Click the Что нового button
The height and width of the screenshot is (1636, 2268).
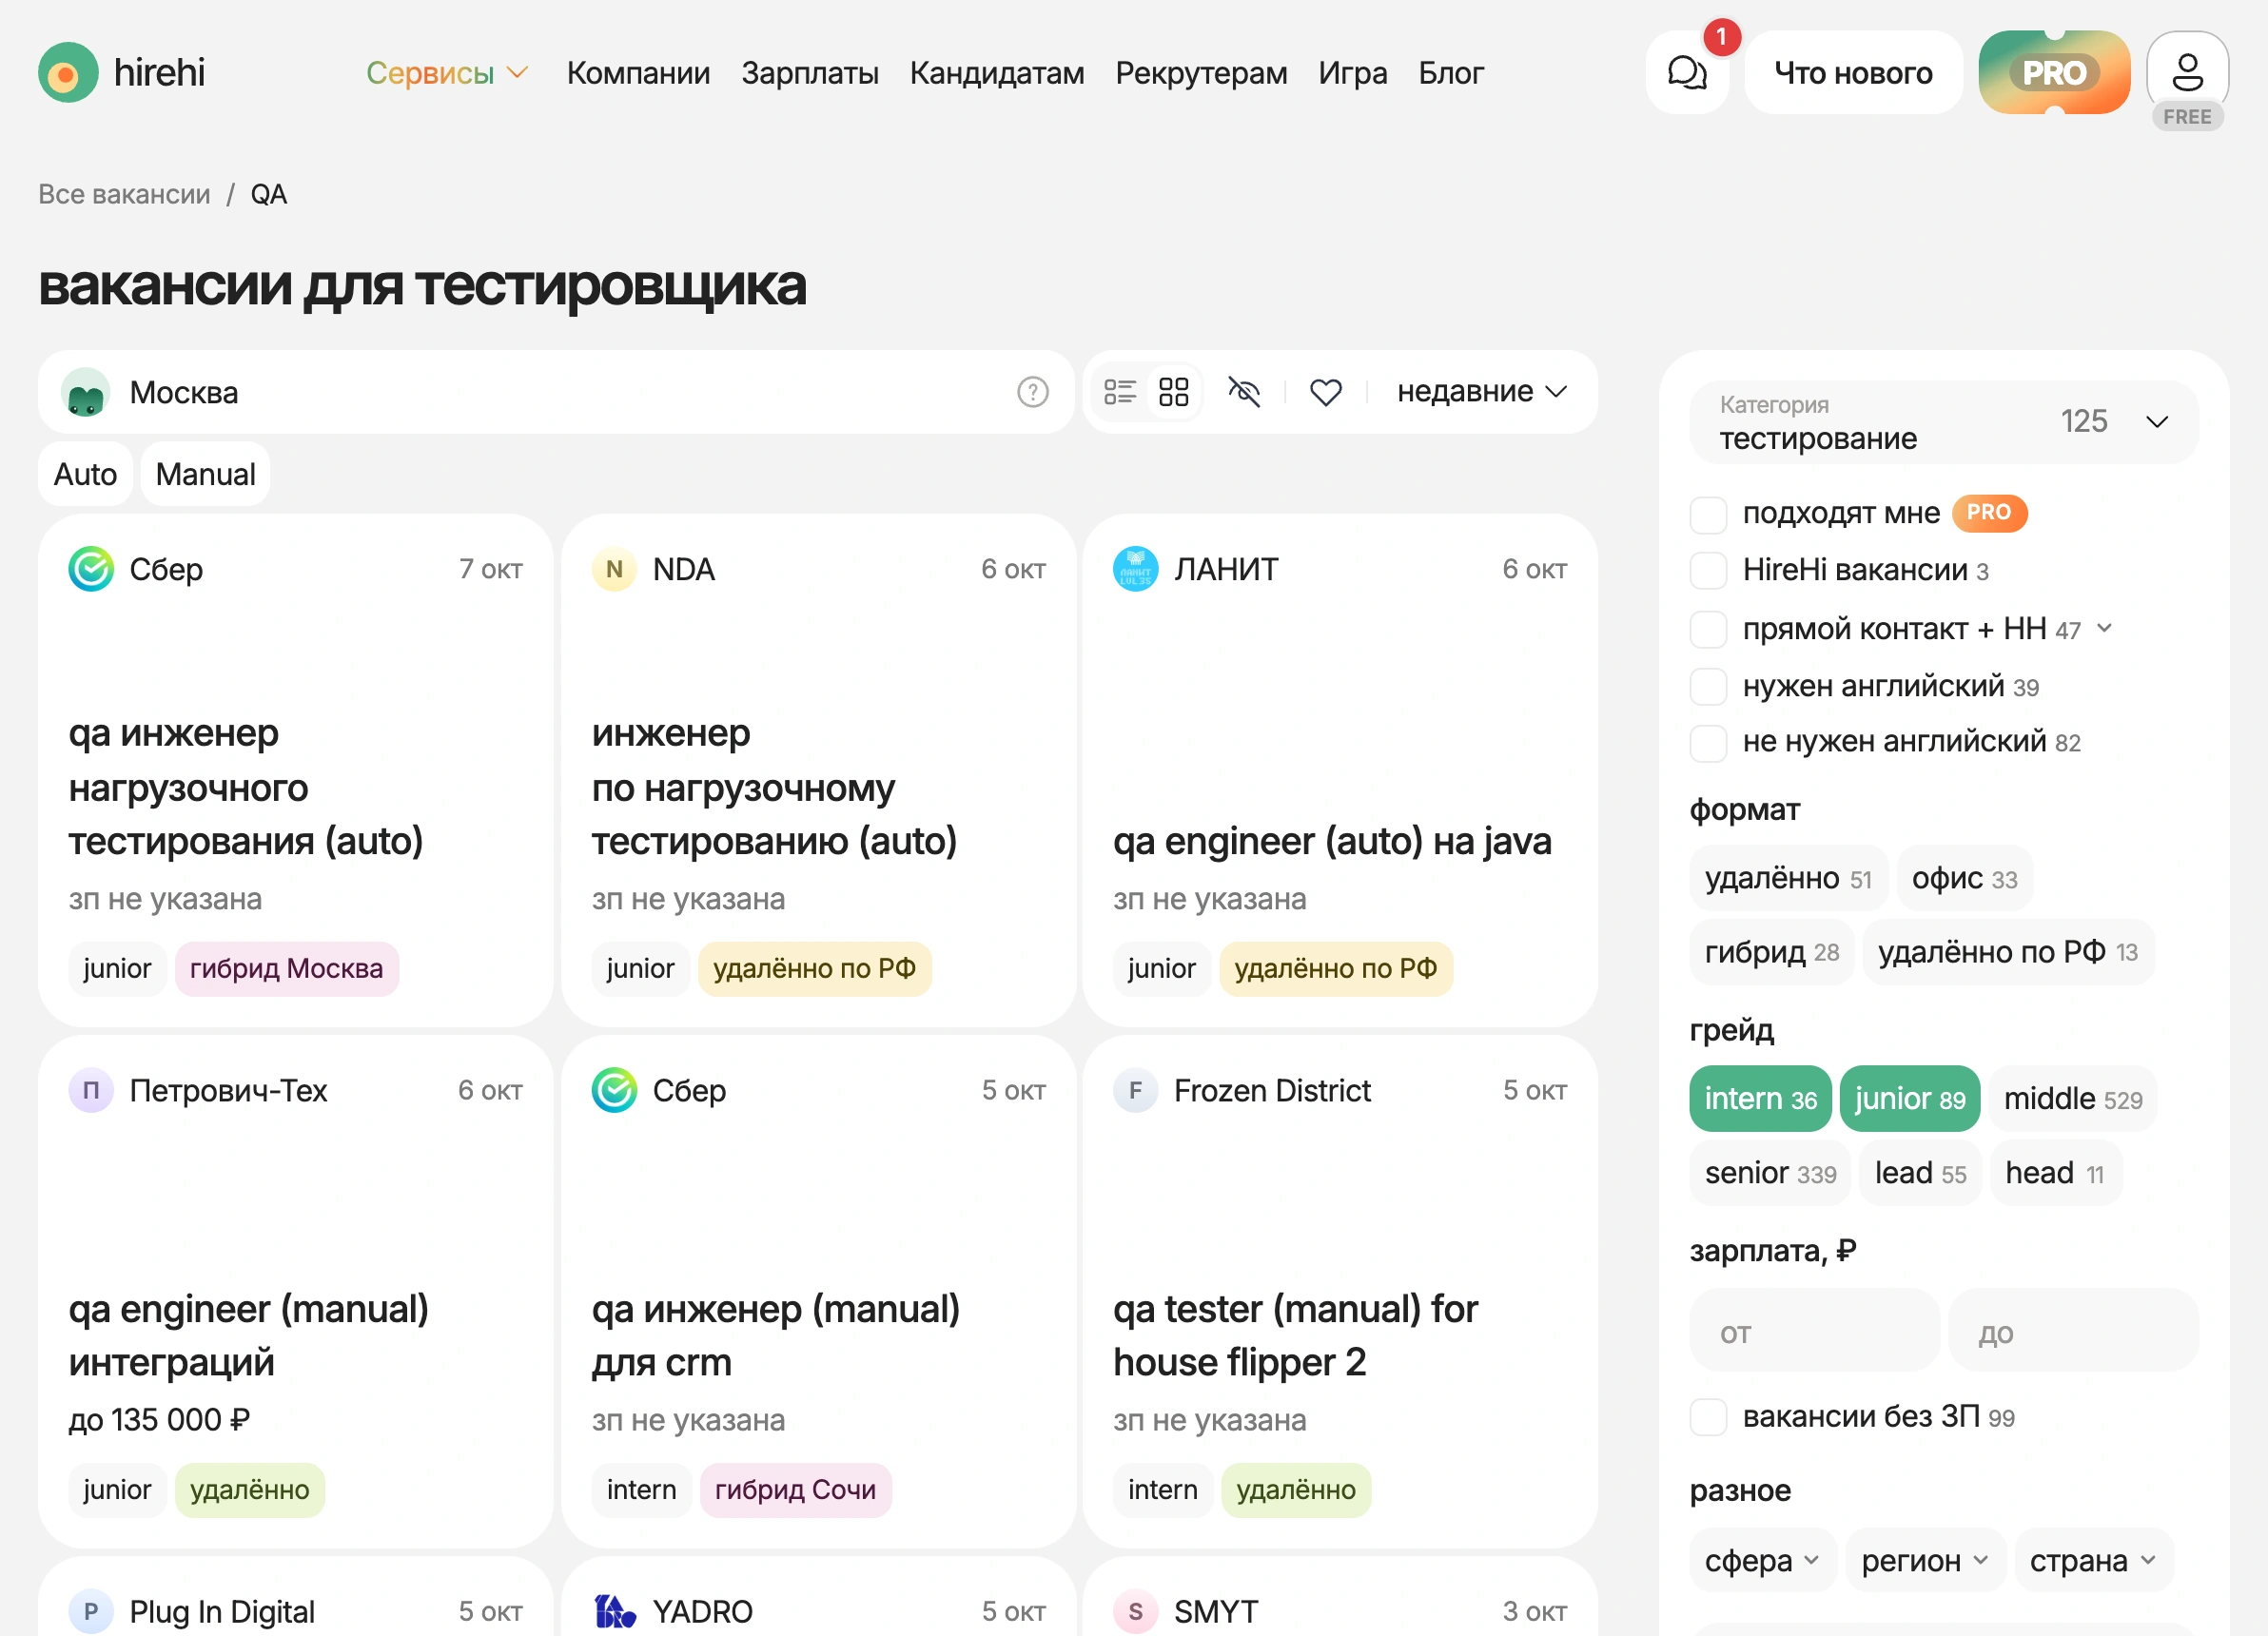(1853, 72)
